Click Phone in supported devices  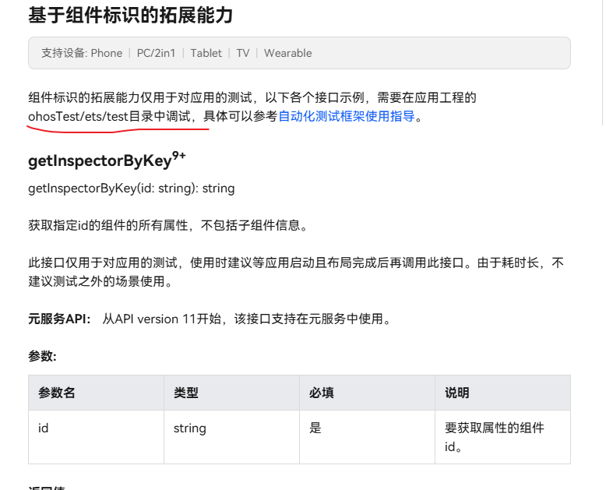[107, 53]
